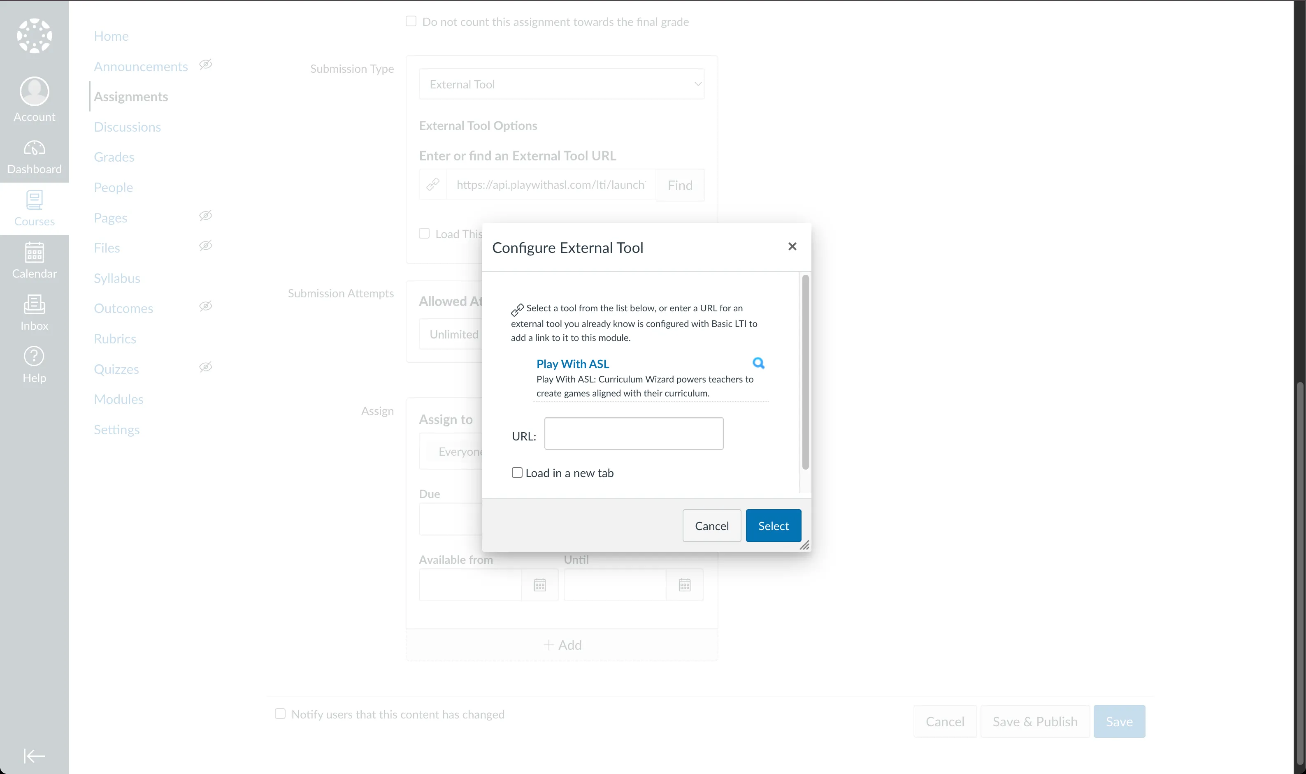This screenshot has height=774, width=1306.
Task: Click the Pages hidden-eye icon
Action: pyautogui.click(x=206, y=216)
